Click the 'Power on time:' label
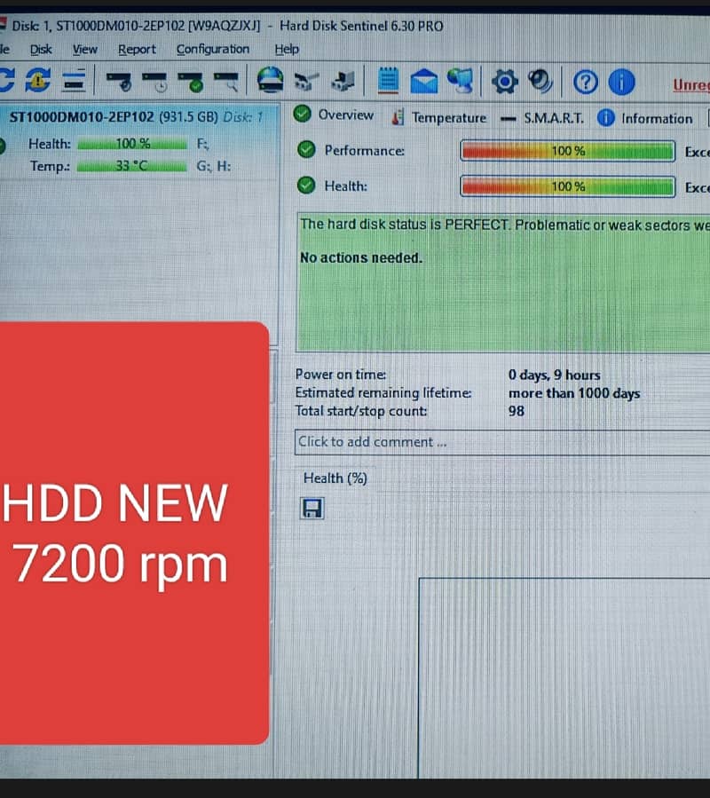Image resolution: width=710 pixels, height=798 pixels. 341,375
